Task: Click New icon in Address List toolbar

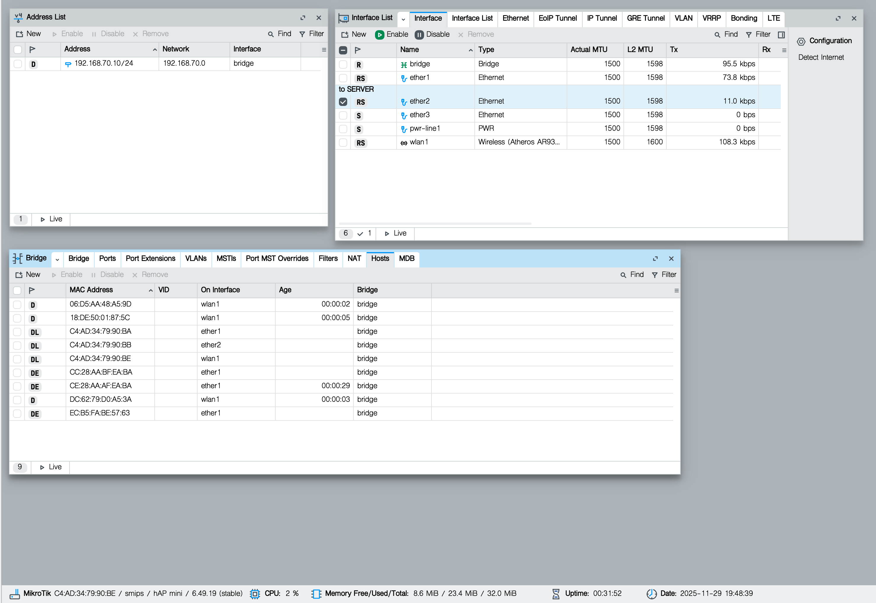Action: coord(19,34)
